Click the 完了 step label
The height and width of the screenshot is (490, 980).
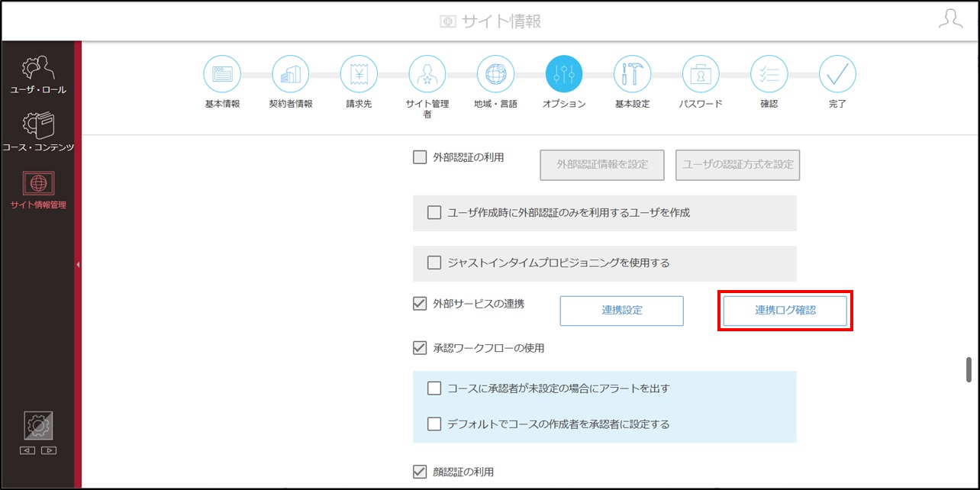point(837,104)
